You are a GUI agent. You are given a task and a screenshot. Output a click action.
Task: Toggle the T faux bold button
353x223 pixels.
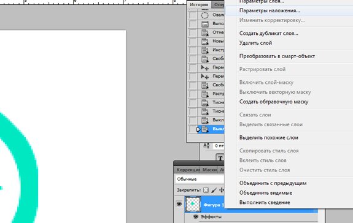pyautogui.click(x=220, y=157)
